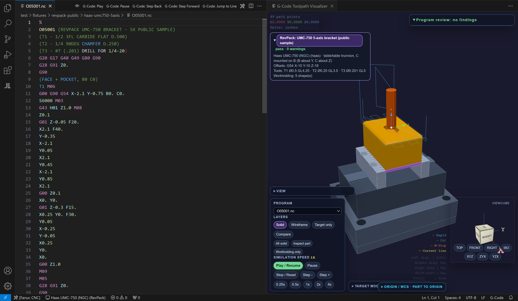The width and height of the screenshot is (518, 301).
Task: Click the viewcube RIGHT face
Action: point(486,237)
